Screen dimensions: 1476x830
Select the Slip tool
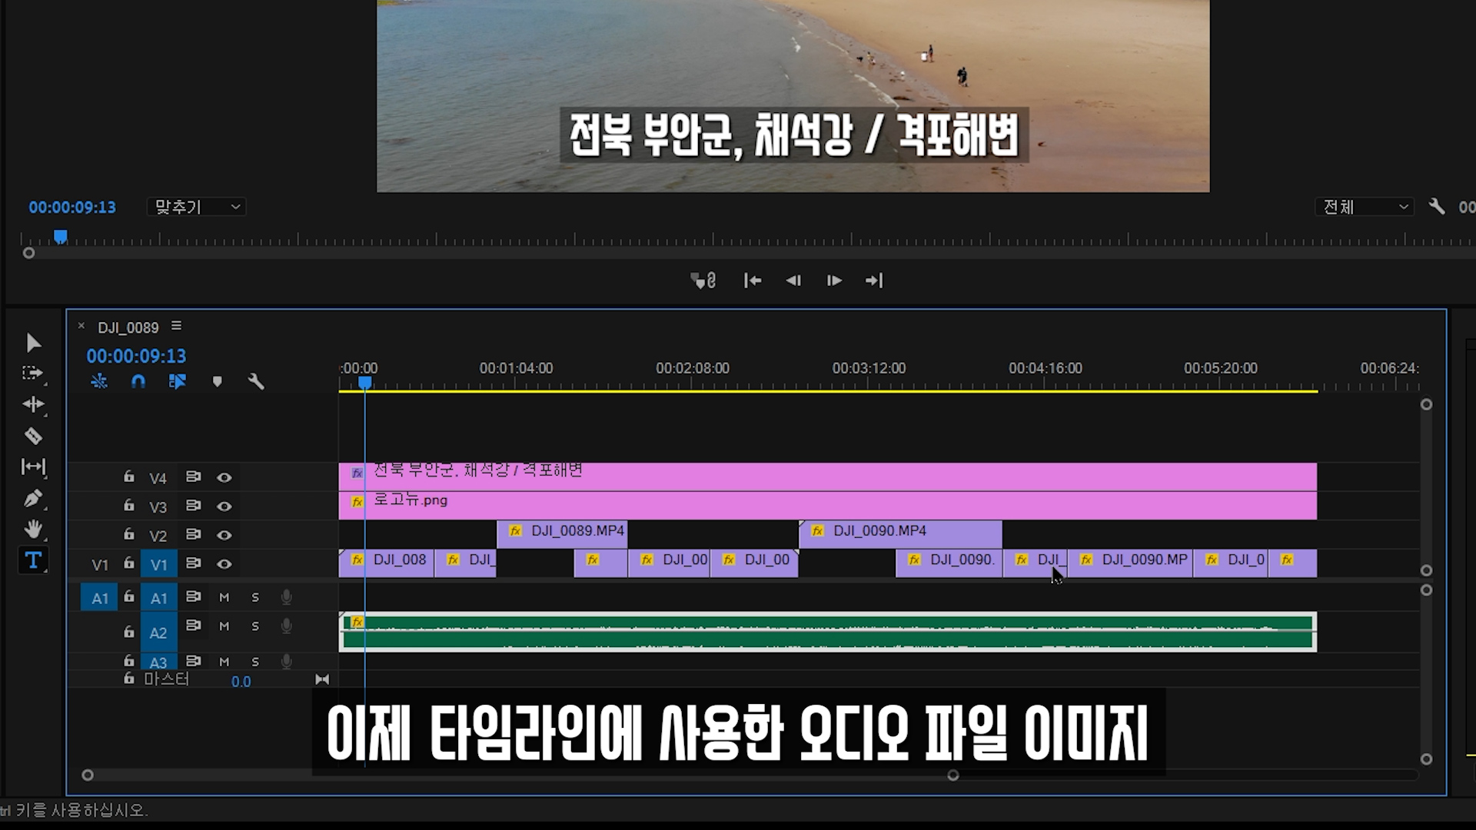click(x=33, y=466)
